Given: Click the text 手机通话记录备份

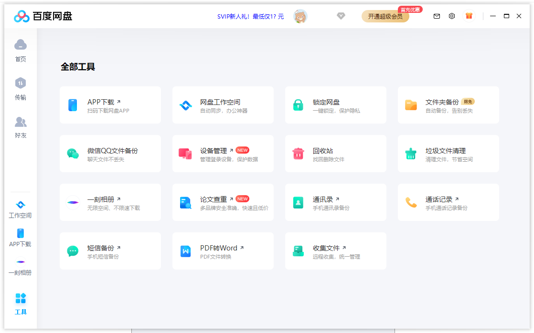Looking at the screenshot, I should pyautogui.click(x=447, y=208).
